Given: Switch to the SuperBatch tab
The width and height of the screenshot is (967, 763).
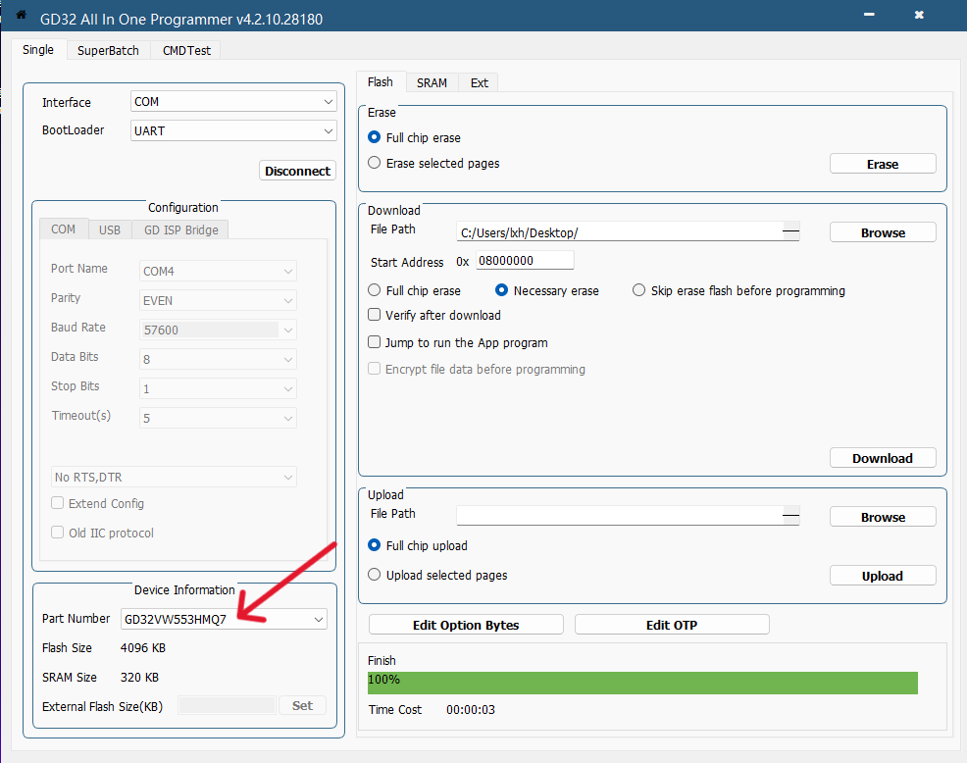Looking at the screenshot, I should [109, 51].
